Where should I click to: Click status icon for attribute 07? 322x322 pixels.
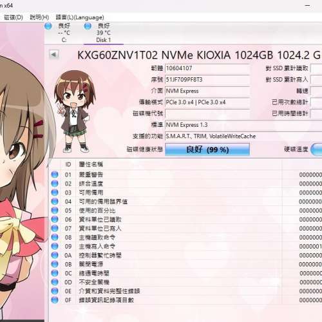(55, 228)
